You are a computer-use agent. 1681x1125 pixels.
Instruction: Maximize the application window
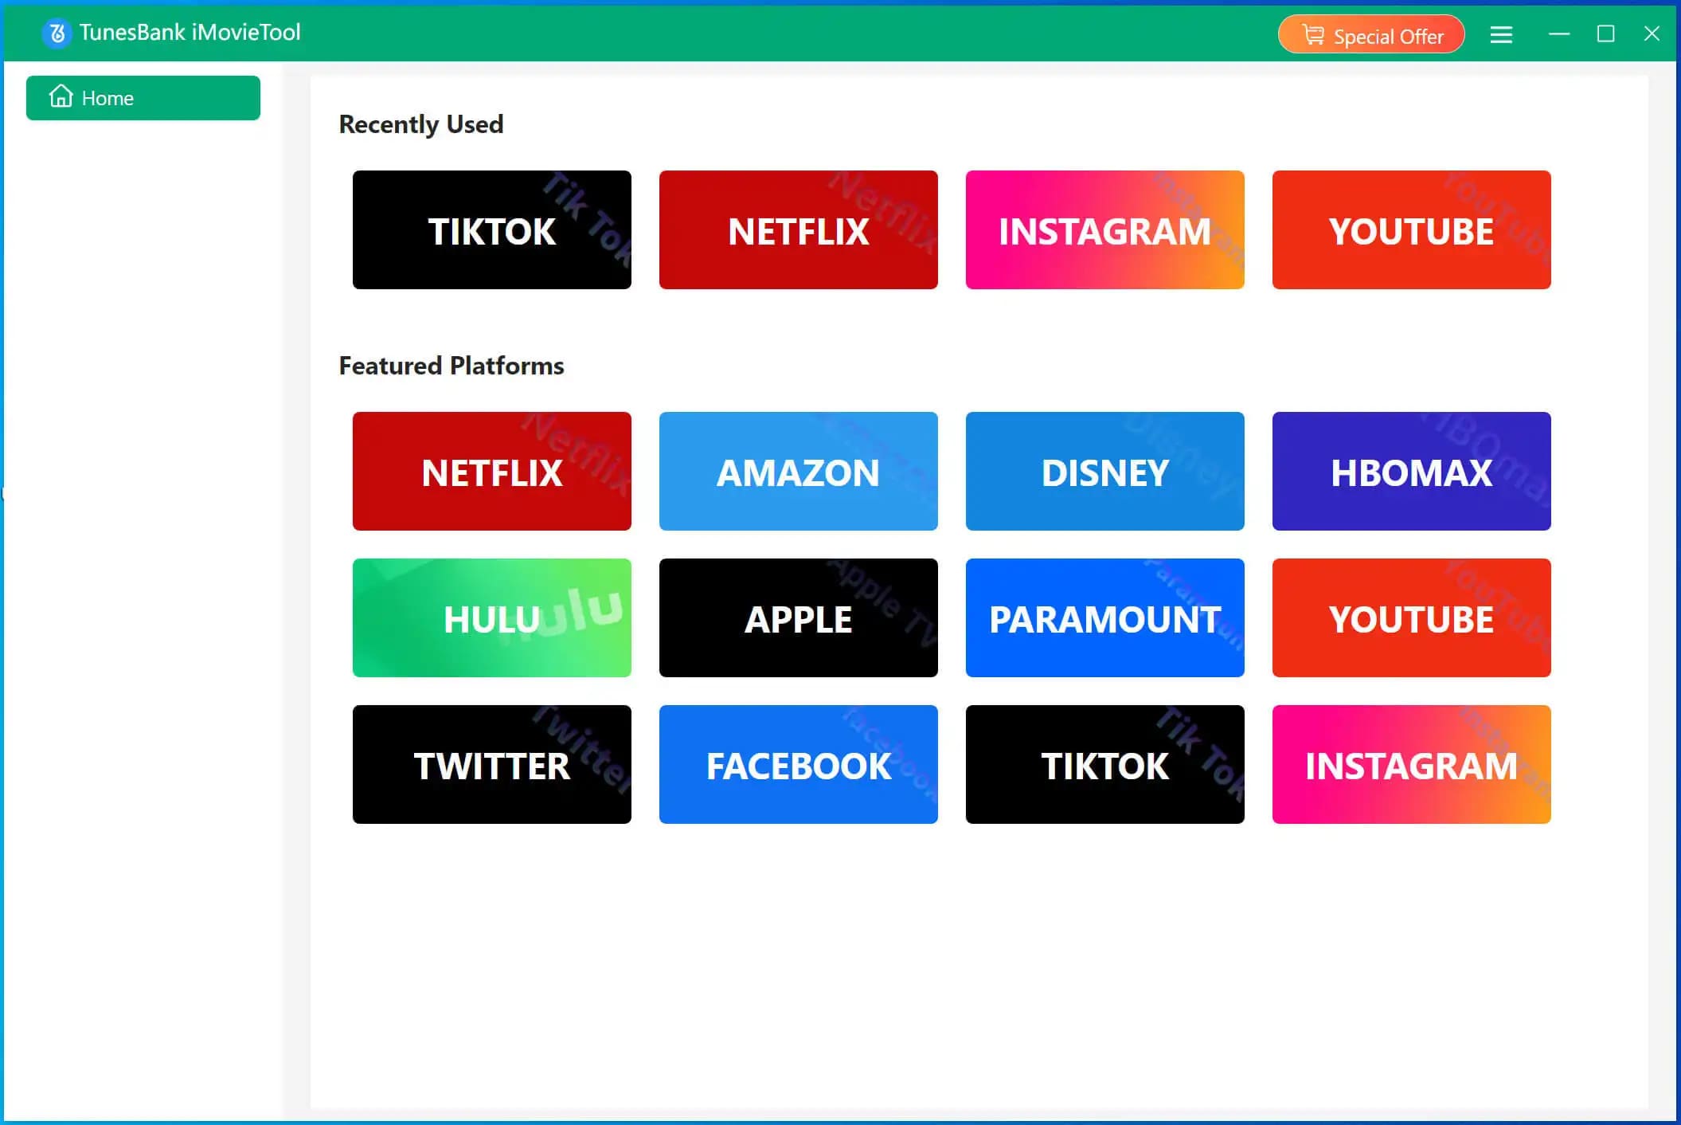[1605, 34]
